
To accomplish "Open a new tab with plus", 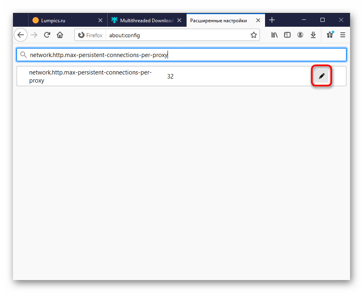I will click(x=272, y=20).
